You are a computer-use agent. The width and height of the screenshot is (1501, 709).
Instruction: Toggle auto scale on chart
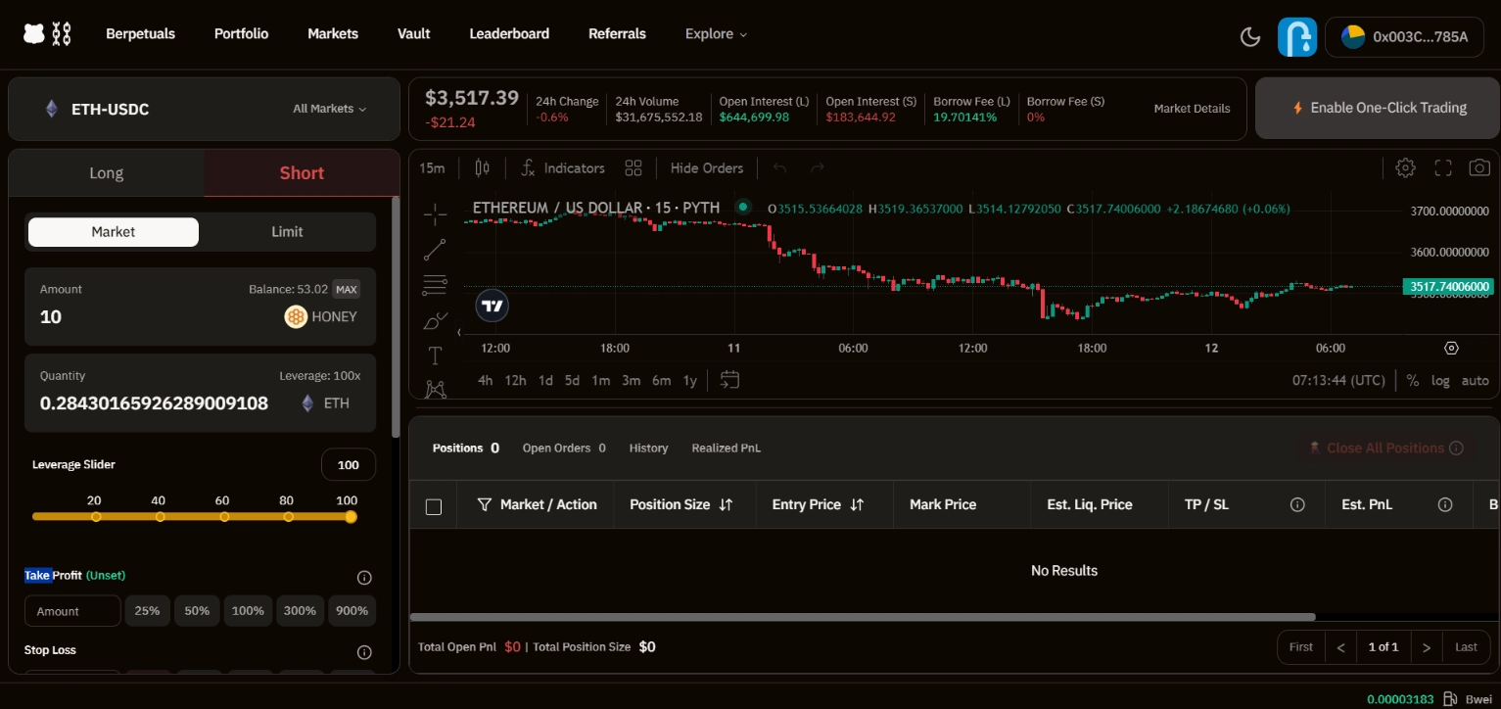point(1475,380)
